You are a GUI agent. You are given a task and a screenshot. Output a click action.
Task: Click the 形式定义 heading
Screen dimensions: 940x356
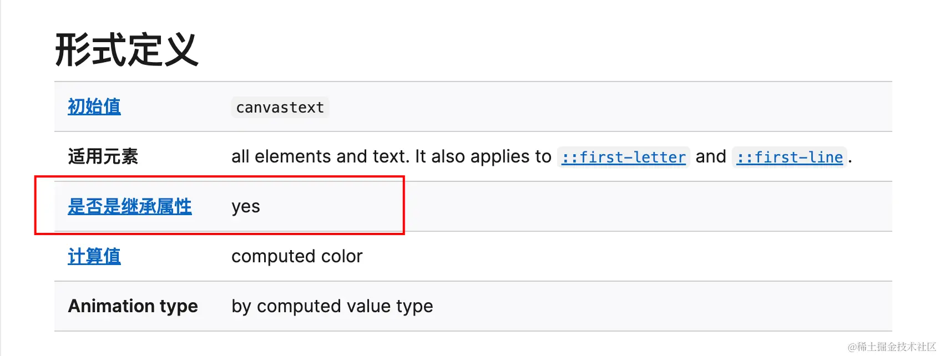pos(127,50)
